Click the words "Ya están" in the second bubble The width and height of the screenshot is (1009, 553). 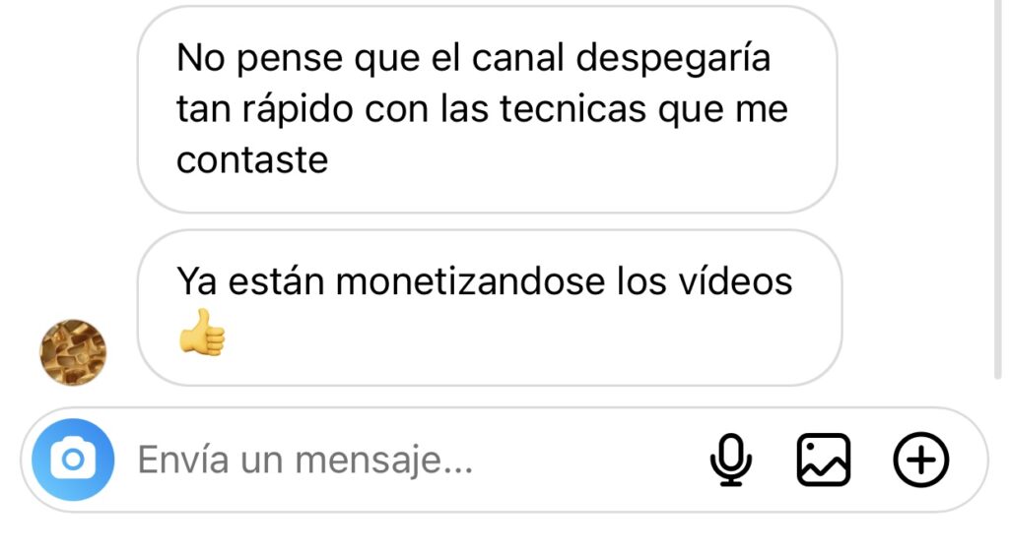click(x=250, y=281)
